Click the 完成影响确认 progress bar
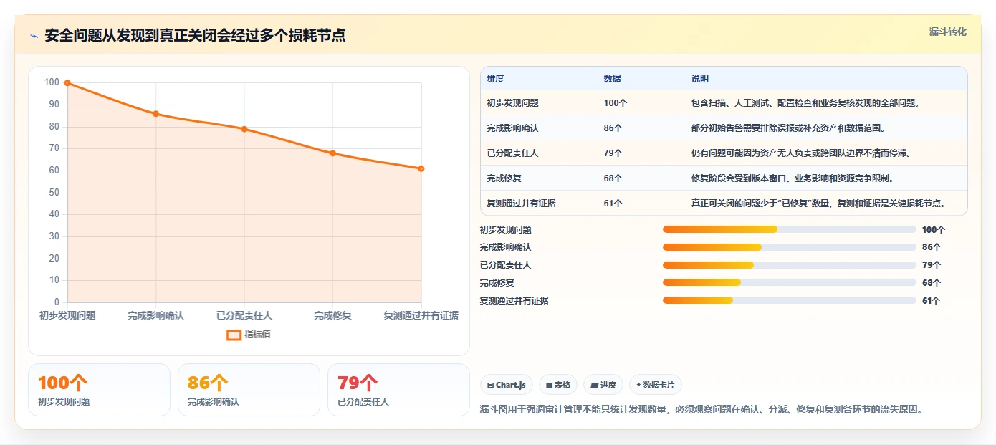Viewport: 996px width, 445px height. 790,247
